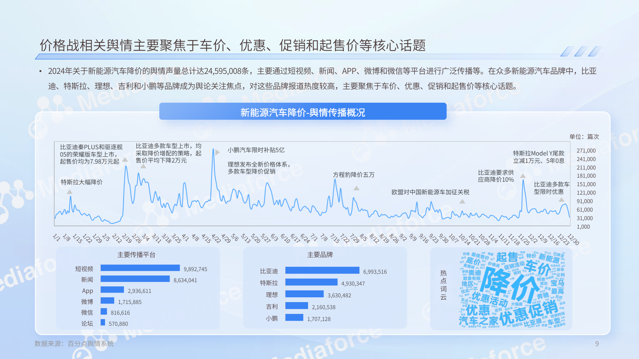Click the 数据来源：百分点舆情系统 footer
The height and width of the screenshot is (359, 639).
tap(74, 344)
